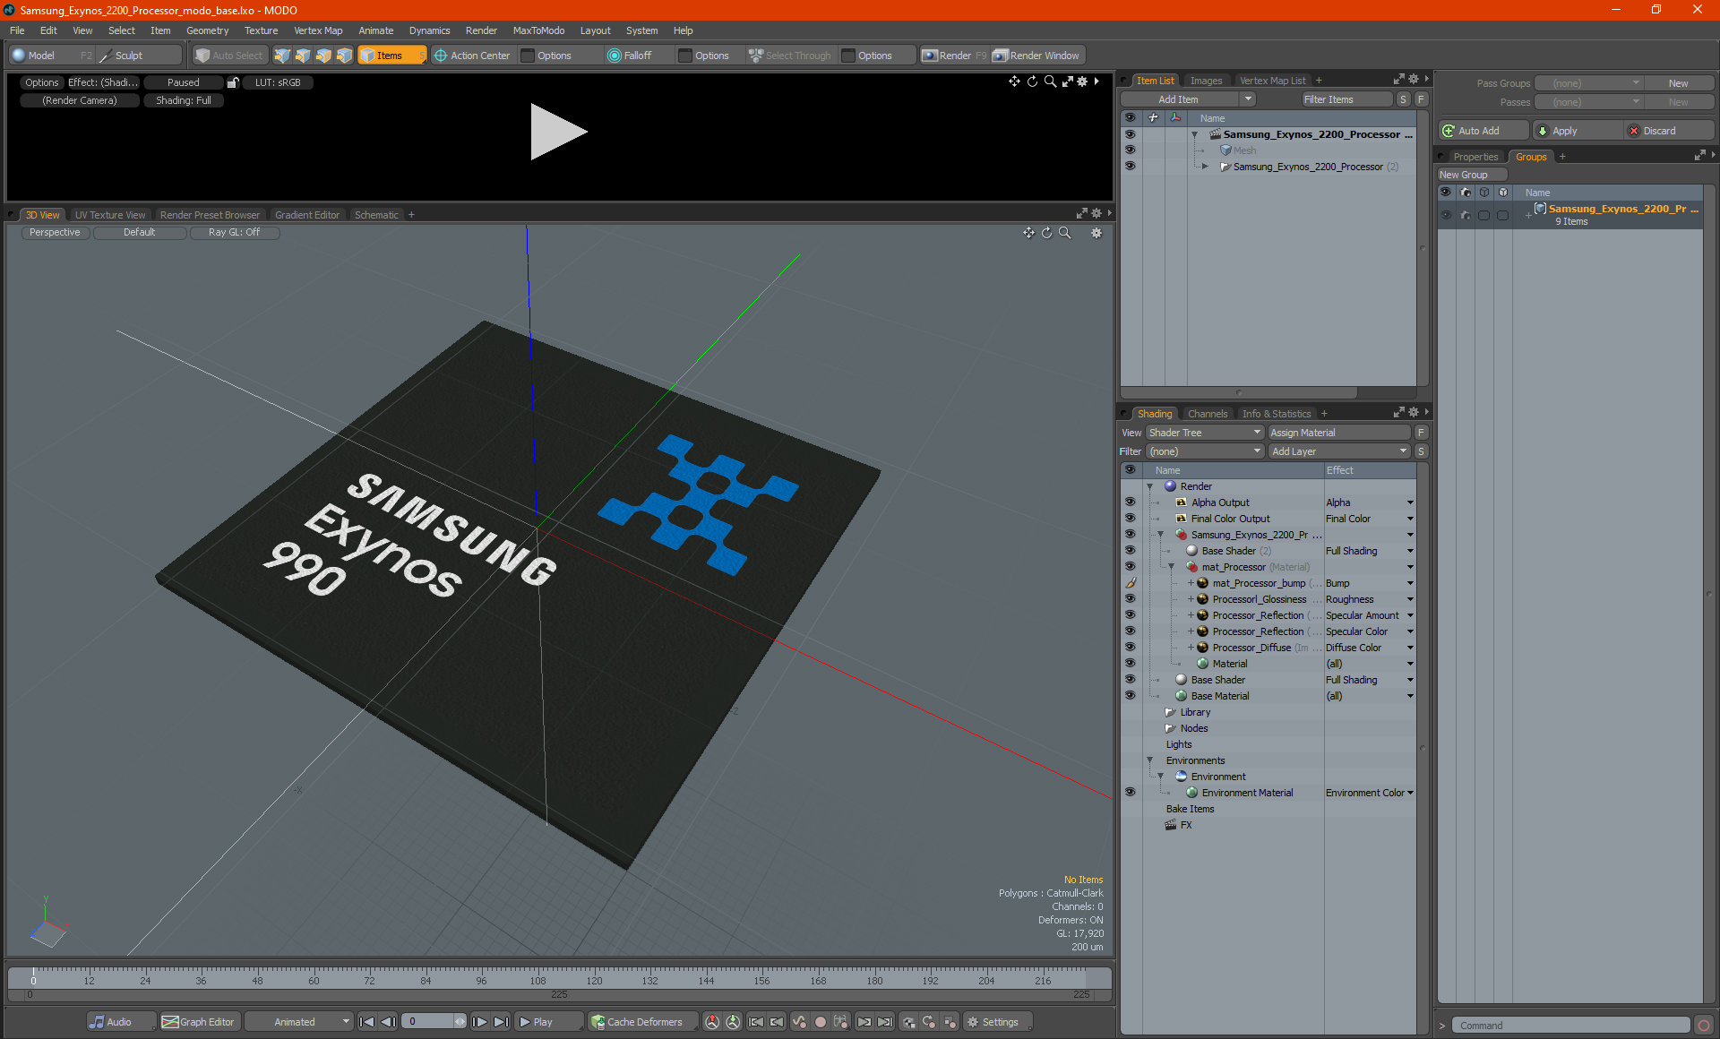Rotate view icon in 3D viewport
The width and height of the screenshot is (1720, 1039).
point(1046,233)
